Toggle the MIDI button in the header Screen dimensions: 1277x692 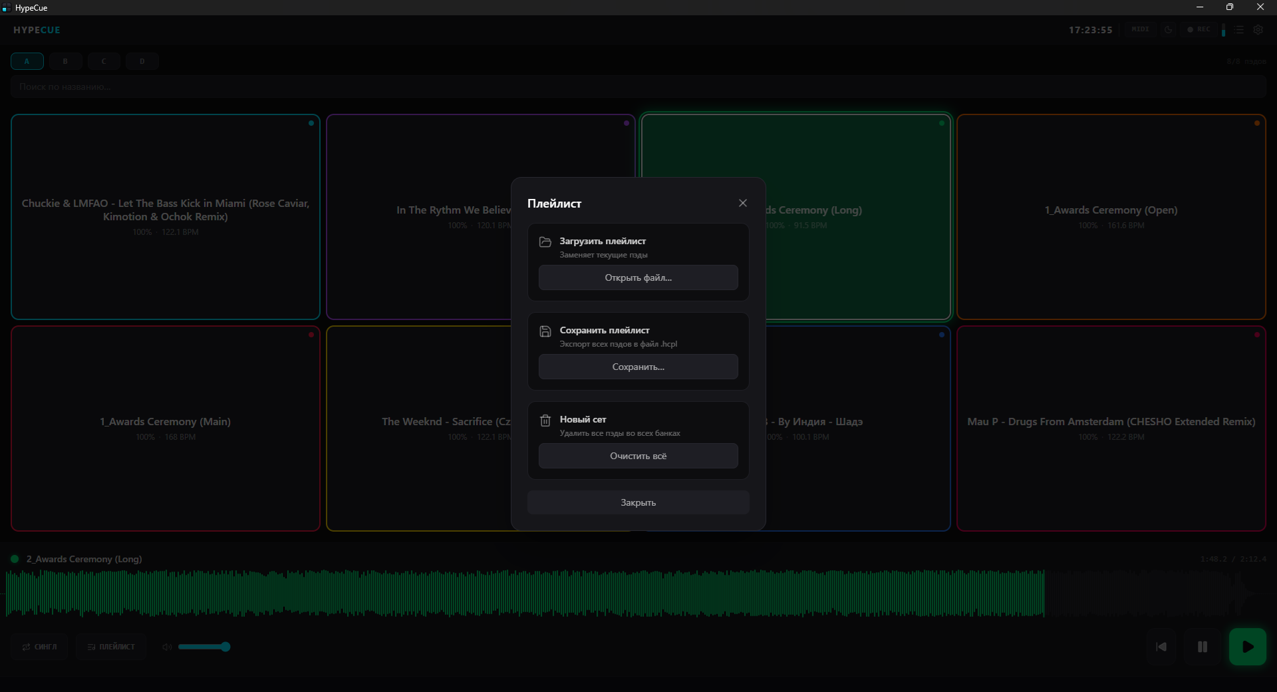pos(1140,29)
